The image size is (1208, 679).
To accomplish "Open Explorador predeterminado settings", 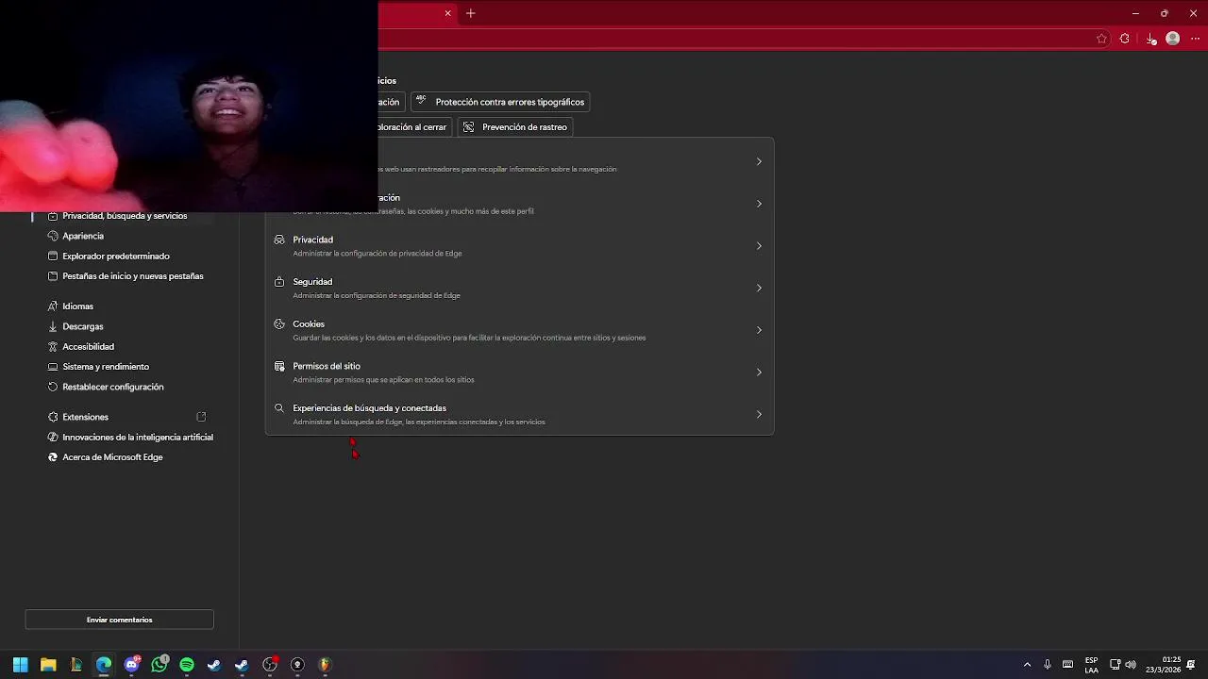I will point(116,257).
